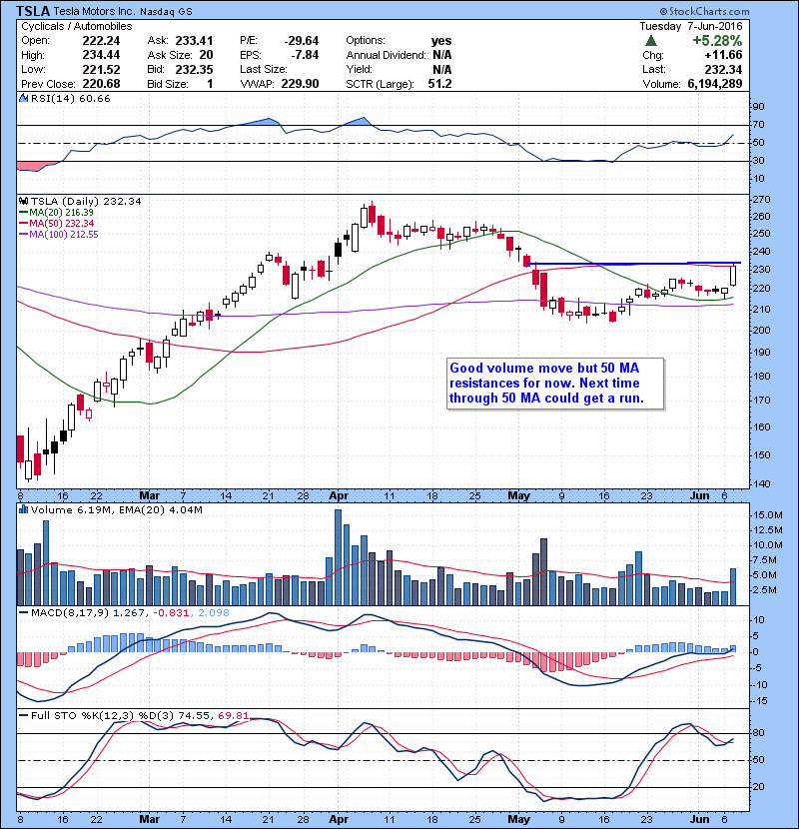The height and width of the screenshot is (829, 799).
Task: Click the Apr label on price chart axis
Action: [339, 495]
